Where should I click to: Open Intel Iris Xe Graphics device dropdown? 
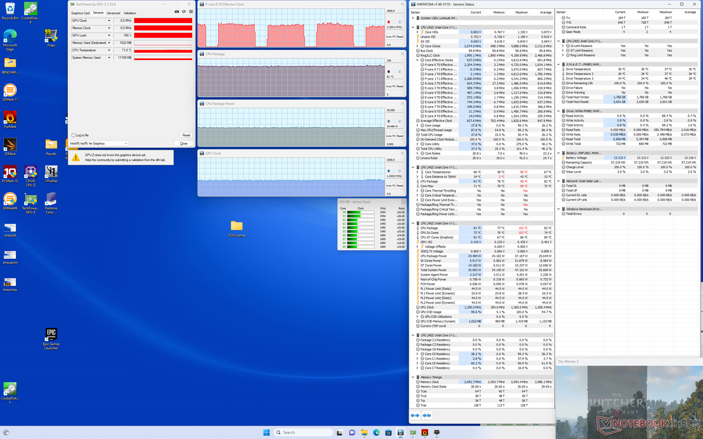coord(126,143)
